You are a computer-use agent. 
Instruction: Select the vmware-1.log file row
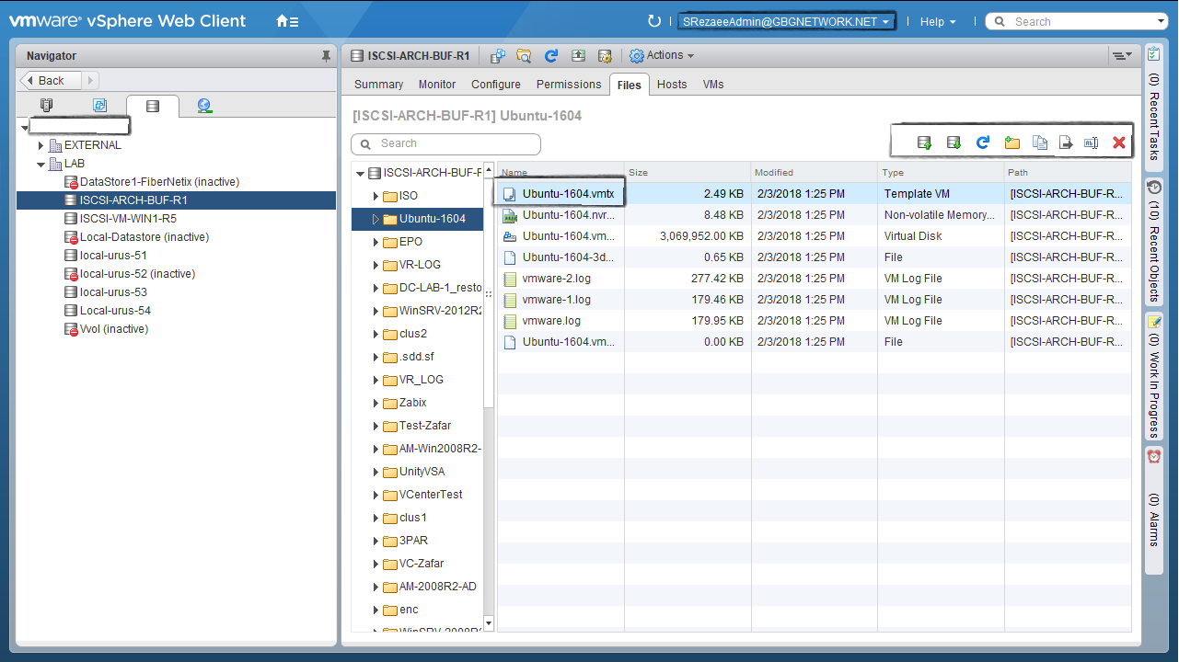(815, 300)
